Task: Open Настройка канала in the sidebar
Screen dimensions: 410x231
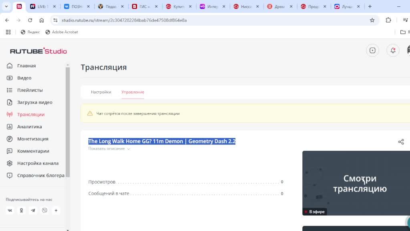Action: pos(38,163)
